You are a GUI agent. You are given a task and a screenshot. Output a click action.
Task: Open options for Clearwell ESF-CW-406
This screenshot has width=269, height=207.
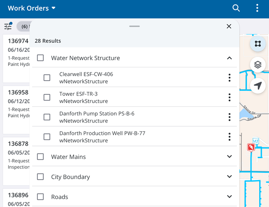pyautogui.click(x=230, y=78)
